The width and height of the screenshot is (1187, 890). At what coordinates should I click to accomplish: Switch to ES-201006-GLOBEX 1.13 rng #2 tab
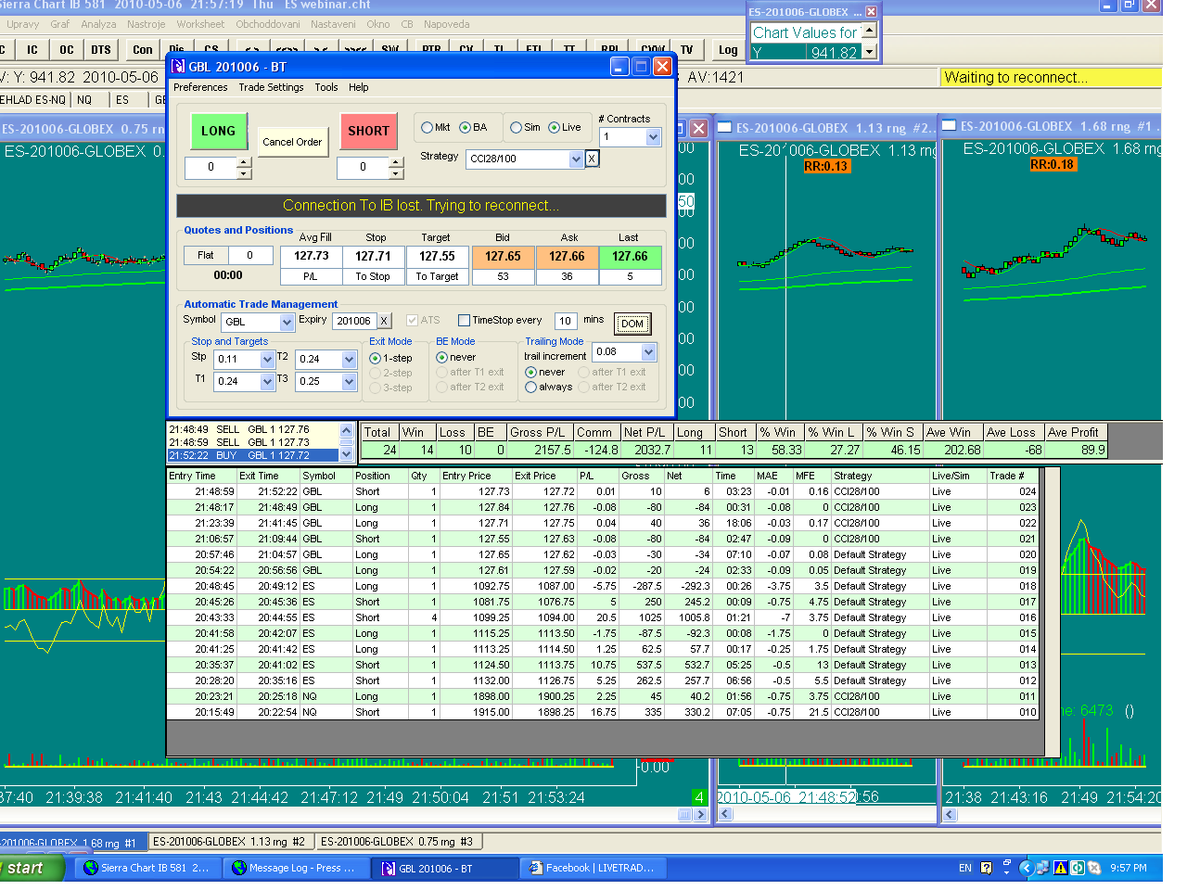point(229,842)
